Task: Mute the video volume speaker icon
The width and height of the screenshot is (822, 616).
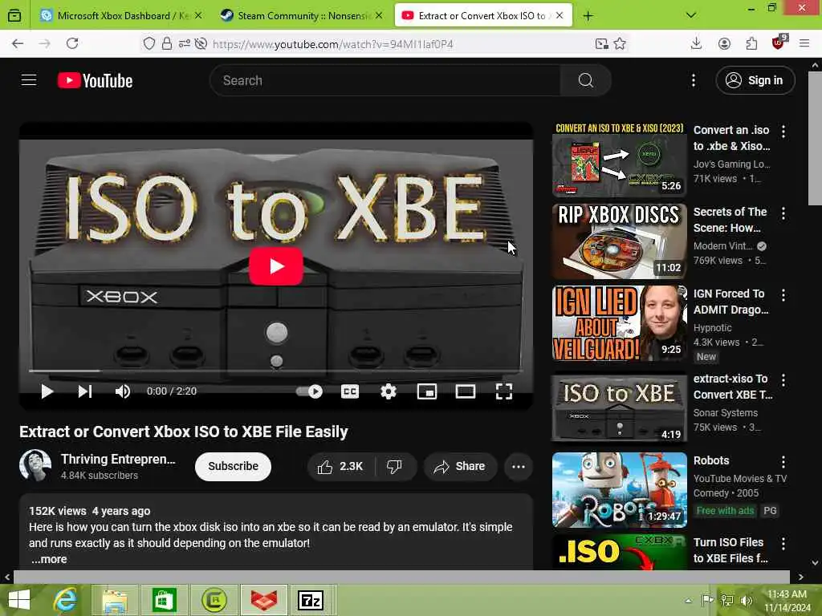Action: [x=123, y=391]
